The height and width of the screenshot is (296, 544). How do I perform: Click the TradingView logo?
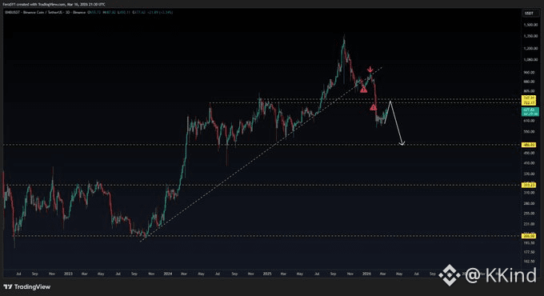[x=27, y=287]
